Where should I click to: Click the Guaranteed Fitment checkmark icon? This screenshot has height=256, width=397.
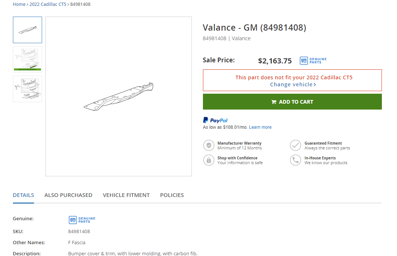click(296, 145)
